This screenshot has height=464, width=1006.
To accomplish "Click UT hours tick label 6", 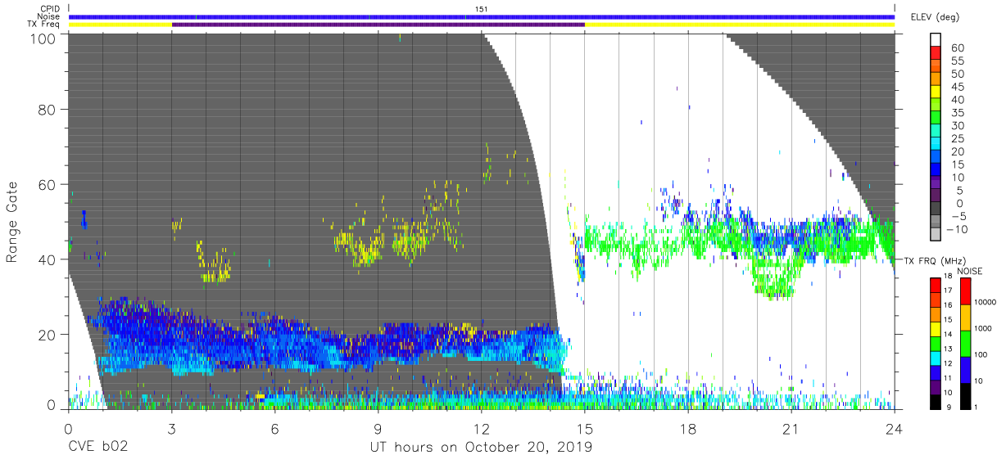I will point(275,429).
